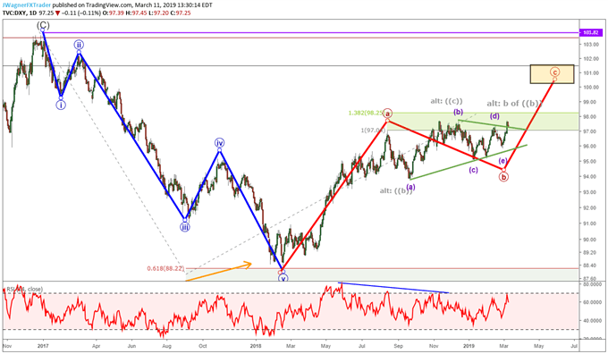Click the 1.382(98.25) Fibonacci label
The width and height of the screenshot is (608, 354).
tap(366, 114)
